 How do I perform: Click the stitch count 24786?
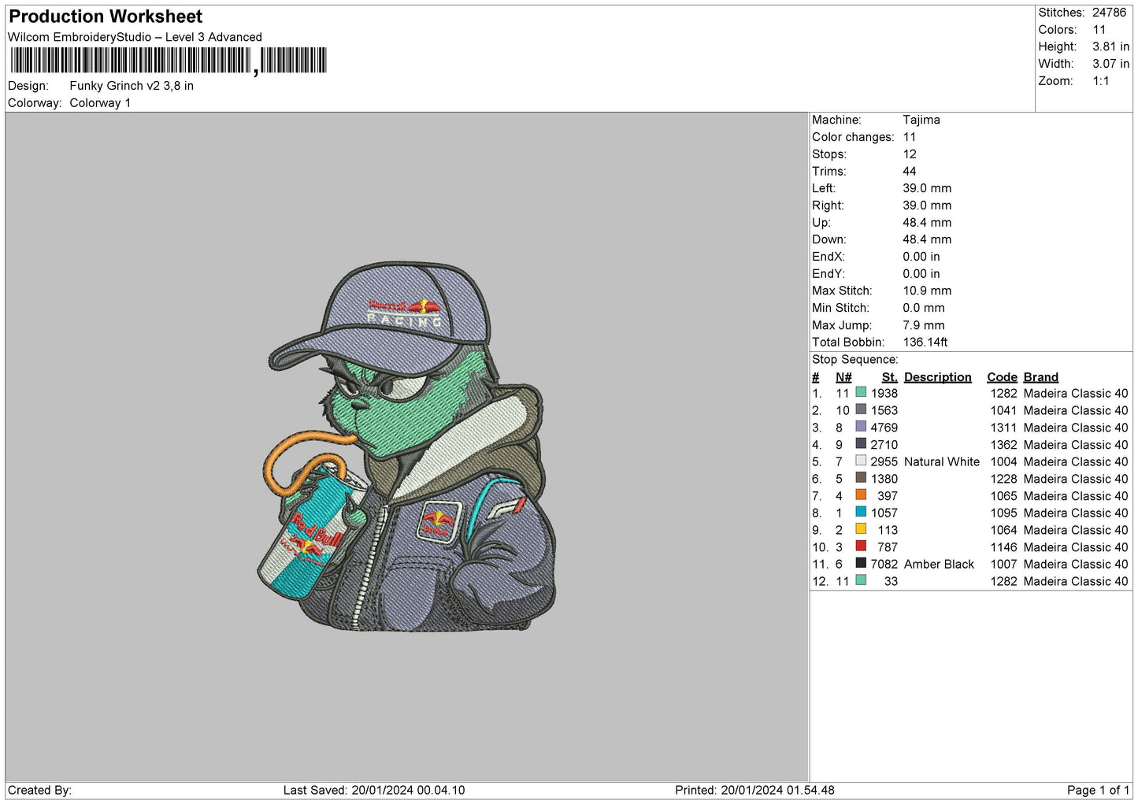click(1110, 13)
